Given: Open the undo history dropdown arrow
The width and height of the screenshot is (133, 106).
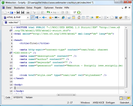Looking at the screenshot, I should 51,12.
